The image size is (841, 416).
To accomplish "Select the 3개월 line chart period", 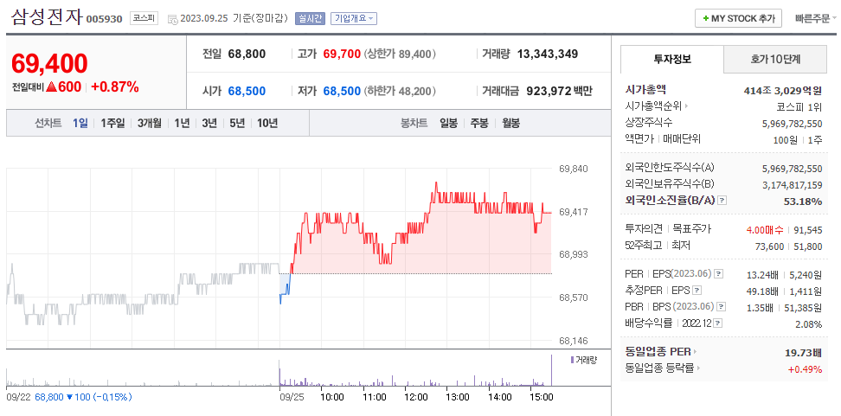I will [149, 124].
